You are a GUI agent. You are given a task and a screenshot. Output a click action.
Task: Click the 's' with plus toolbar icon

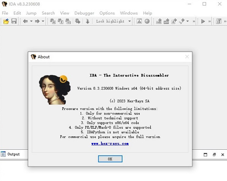182,21
